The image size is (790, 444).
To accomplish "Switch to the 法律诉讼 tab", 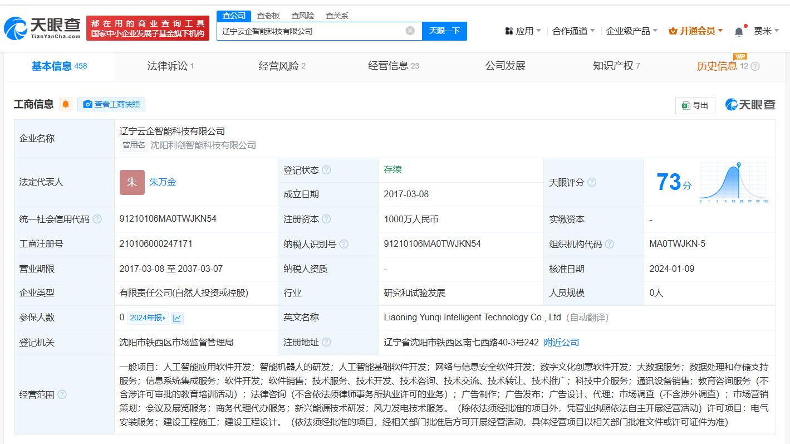I will pyautogui.click(x=170, y=66).
